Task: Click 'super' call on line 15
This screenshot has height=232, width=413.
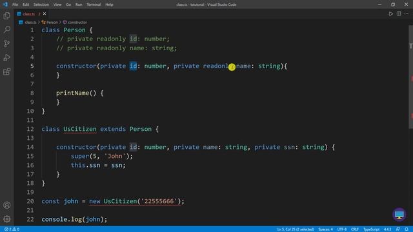Action: (80, 156)
